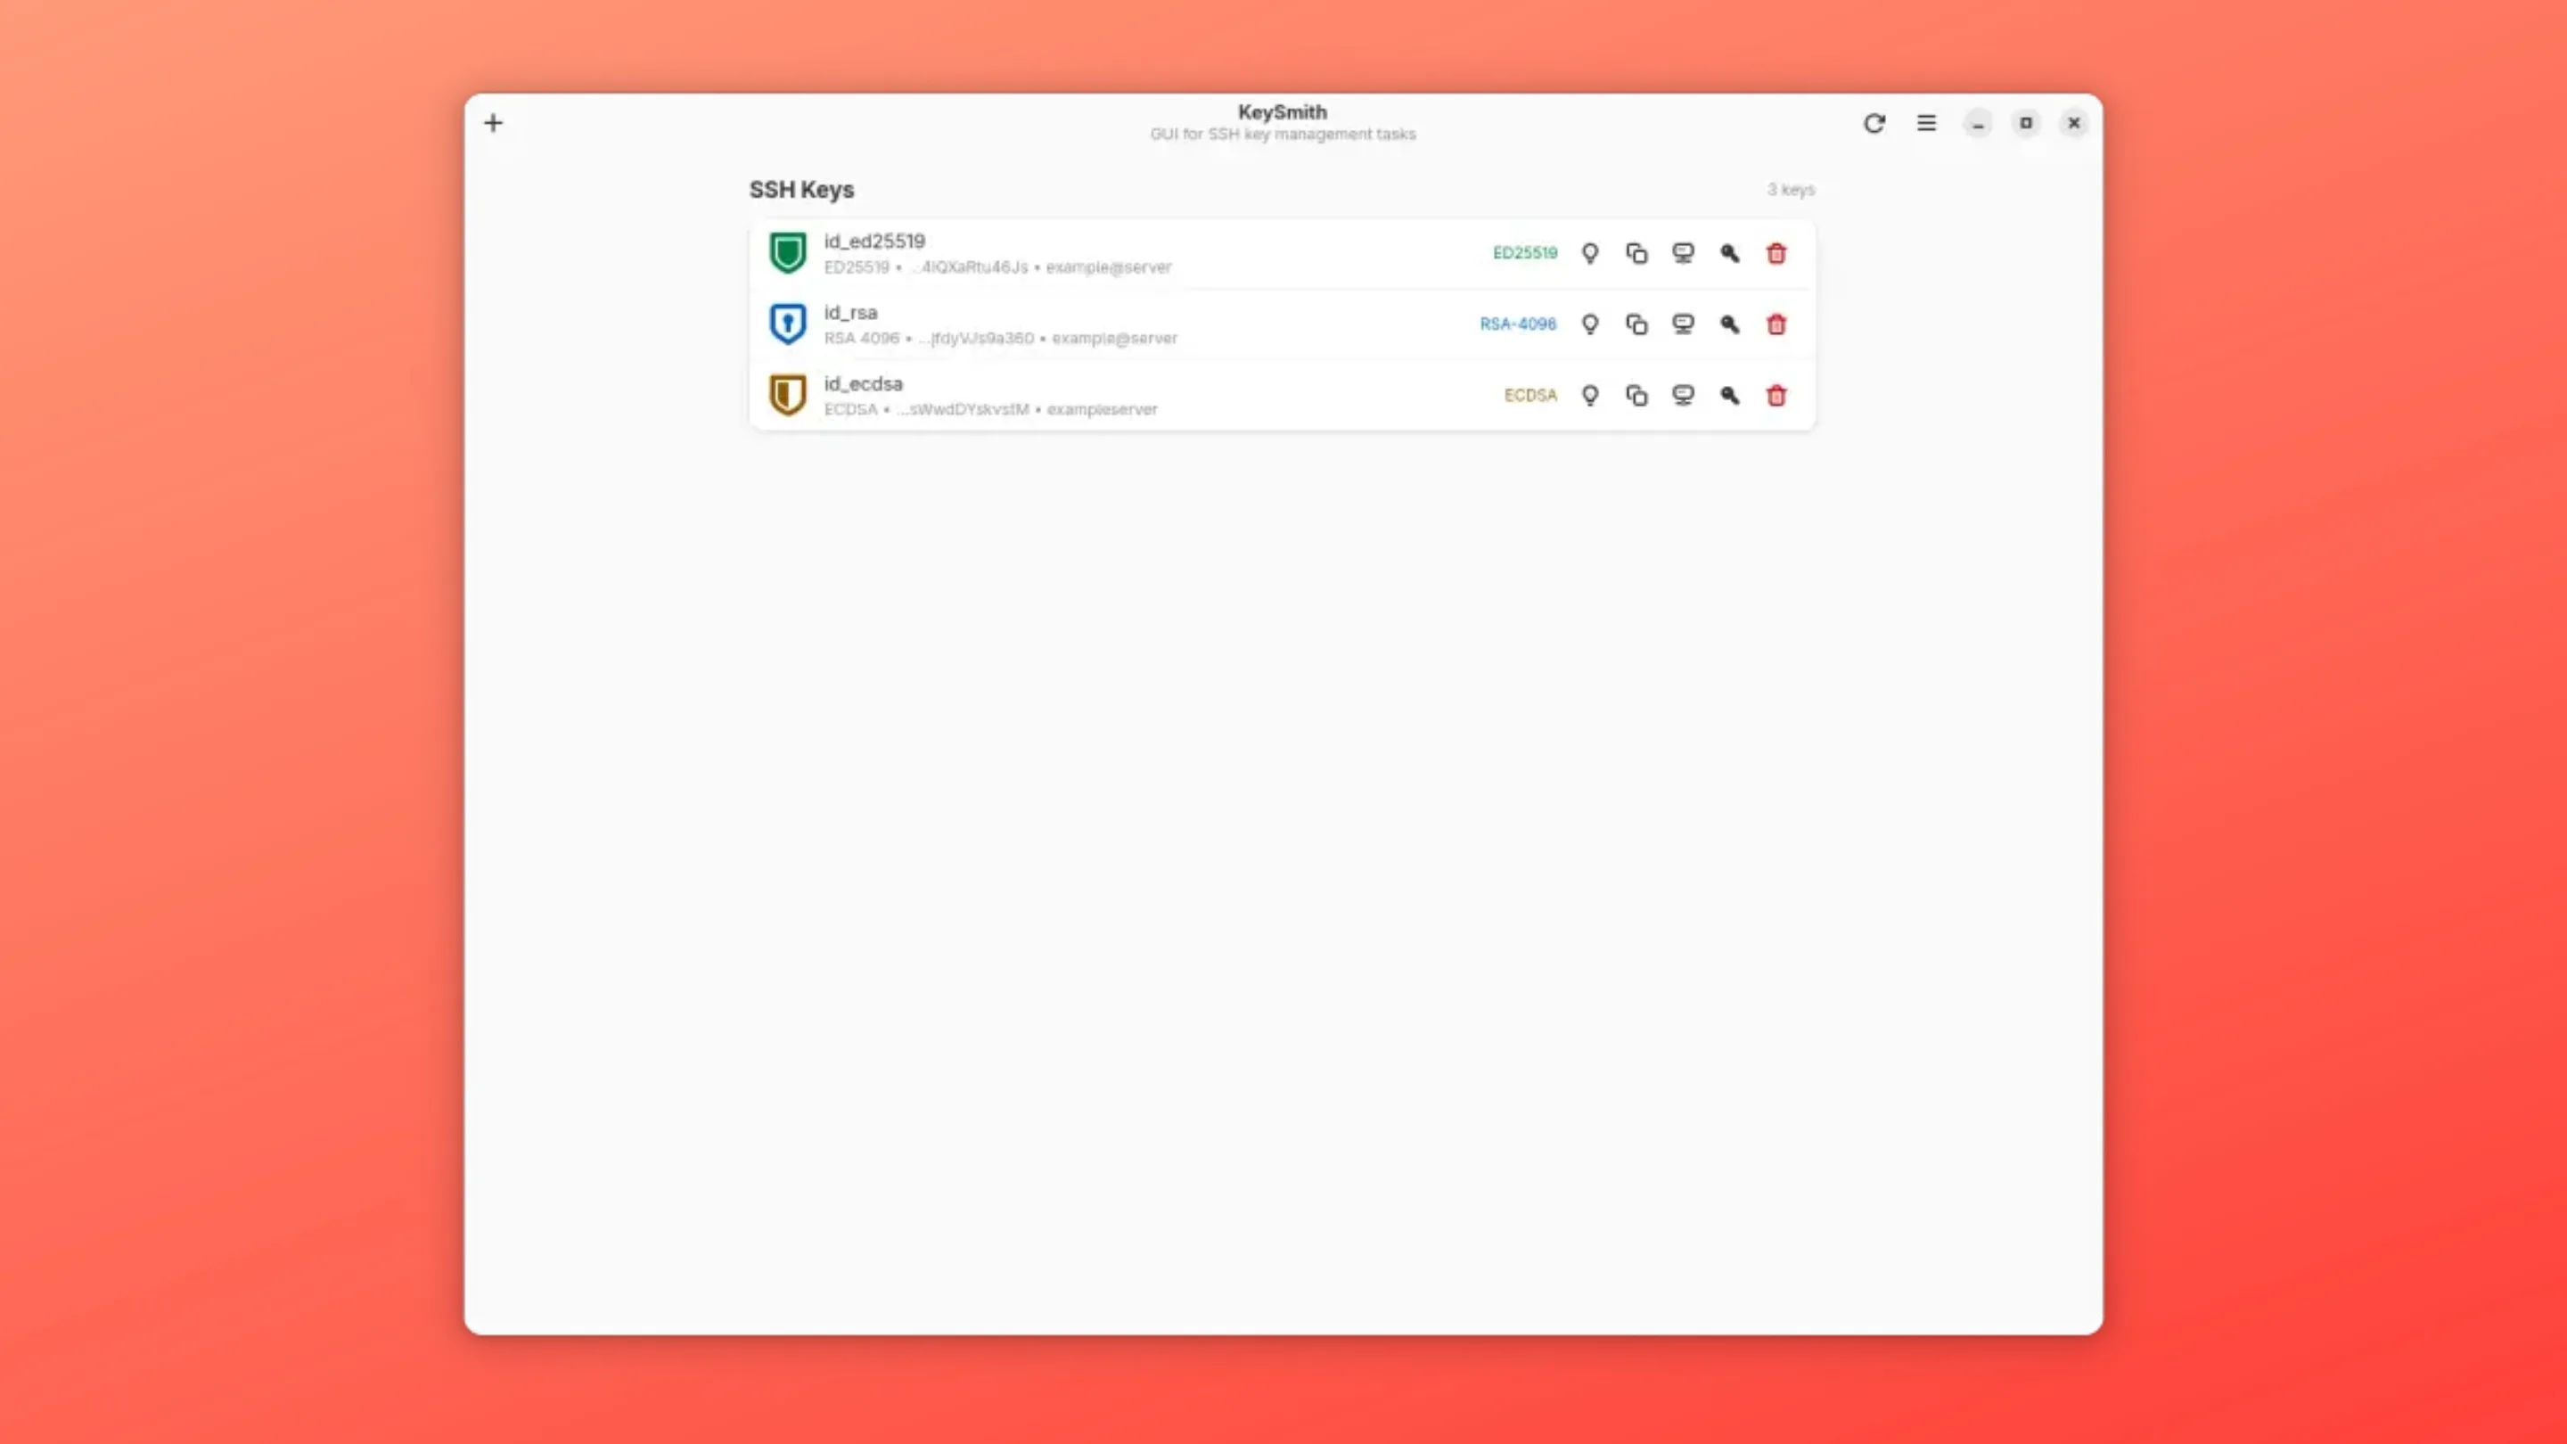Screen dimensions: 2567x1444
Task: Click the blue keyhole shield icon for id_rsa
Action: [x=787, y=324]
